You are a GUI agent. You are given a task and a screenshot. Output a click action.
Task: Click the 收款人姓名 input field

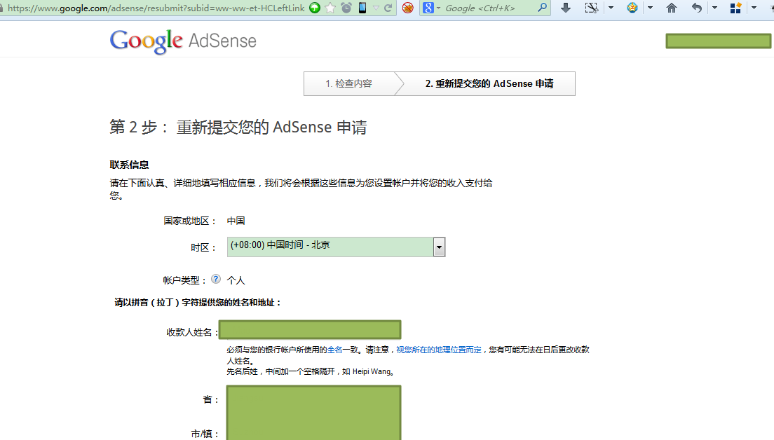310,329
